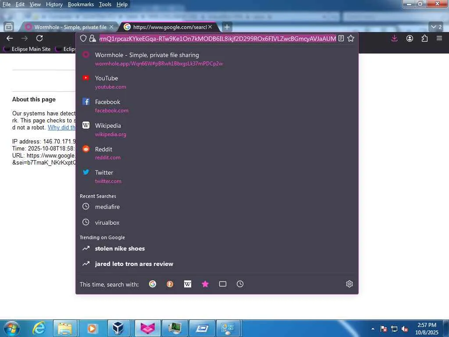Search history with the clock icon
449x337 pixels.
[x=240, y=284]
